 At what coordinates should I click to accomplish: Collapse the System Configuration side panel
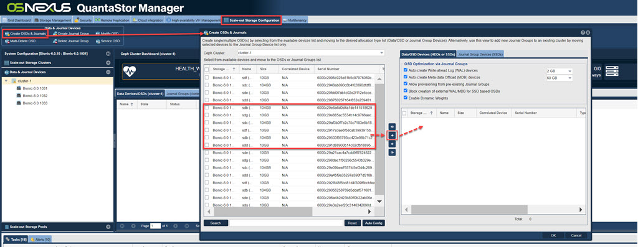click(x=108, y=54)
